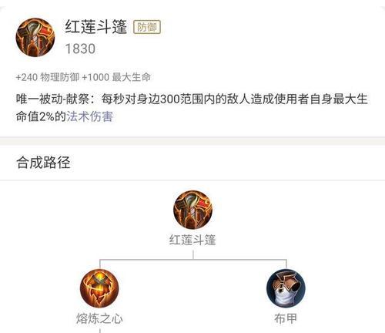This screenshot has width=385, height=333.
Task: Tap the 红莲斗篷 label under its tree icon
Action: click(192, 240)
